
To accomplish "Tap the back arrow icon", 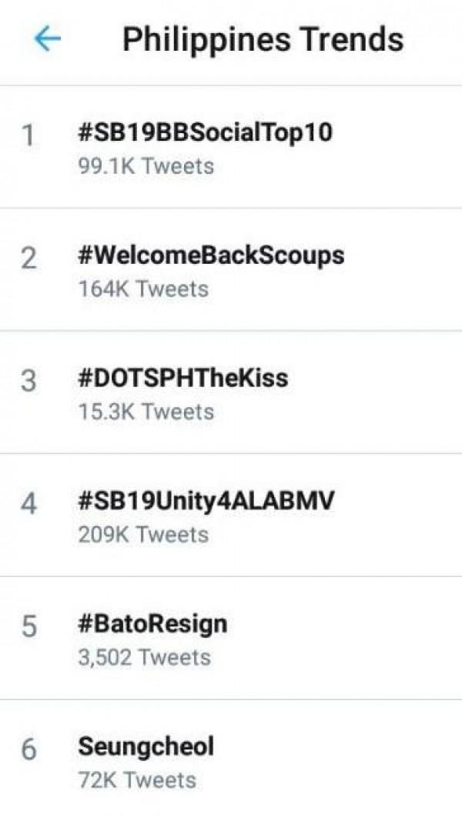I will [47, 39].
